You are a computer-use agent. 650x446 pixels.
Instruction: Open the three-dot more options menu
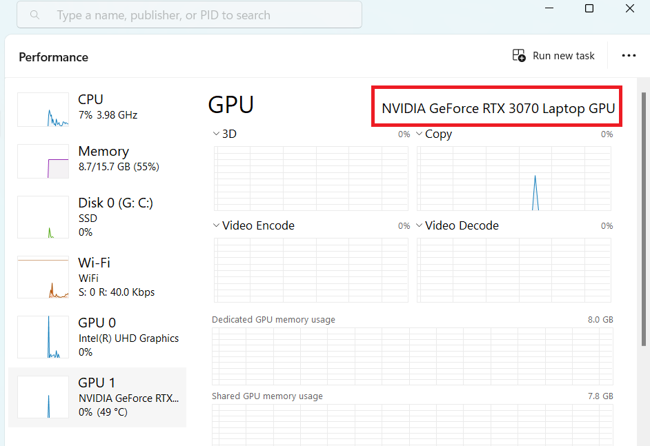tap(629, 55)
